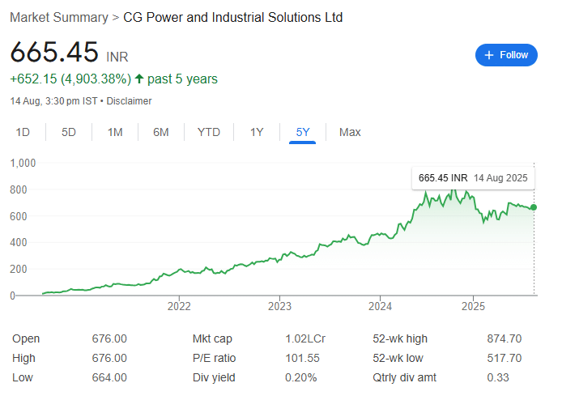Click the 2024 x-axis label
This screenshot has width=562, height=400.
click(x=380, y=306)
